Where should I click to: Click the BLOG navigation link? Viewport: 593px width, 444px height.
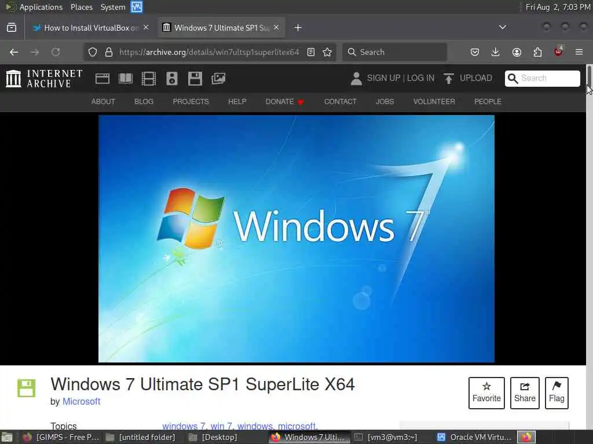[144, 102]
